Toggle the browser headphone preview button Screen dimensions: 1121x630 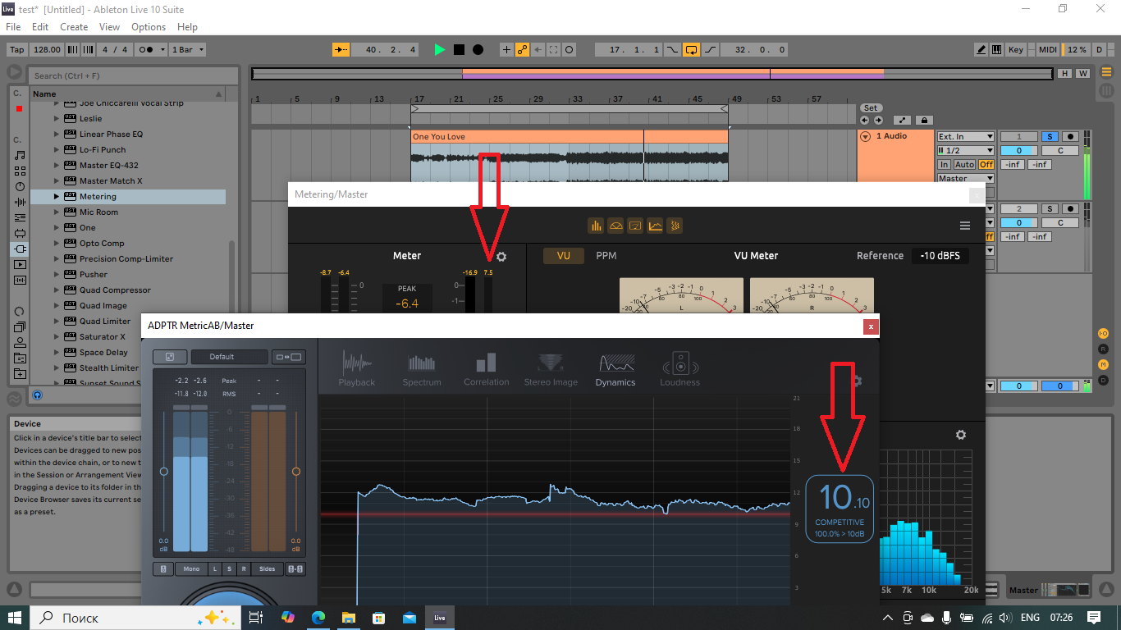click(37, 395)
